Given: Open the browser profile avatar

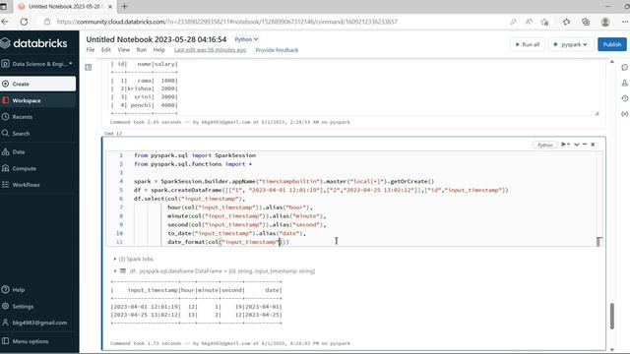Looking at the screenshot, I should (605, 22).
